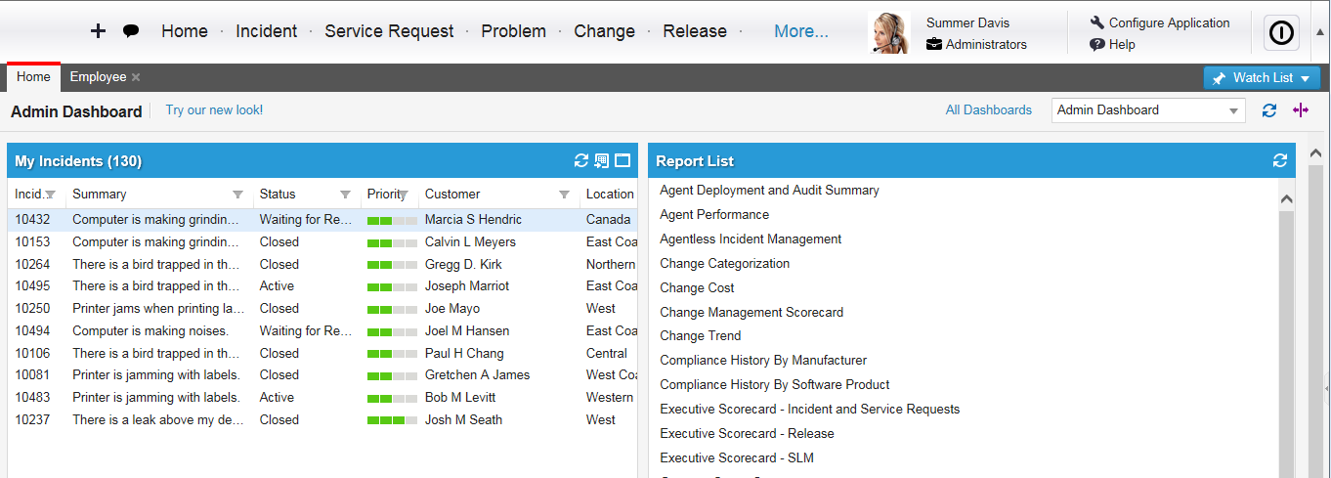Maximize the My Incidents panel
The width and height of the screenshot is (1331, 478).
(623, 160)
